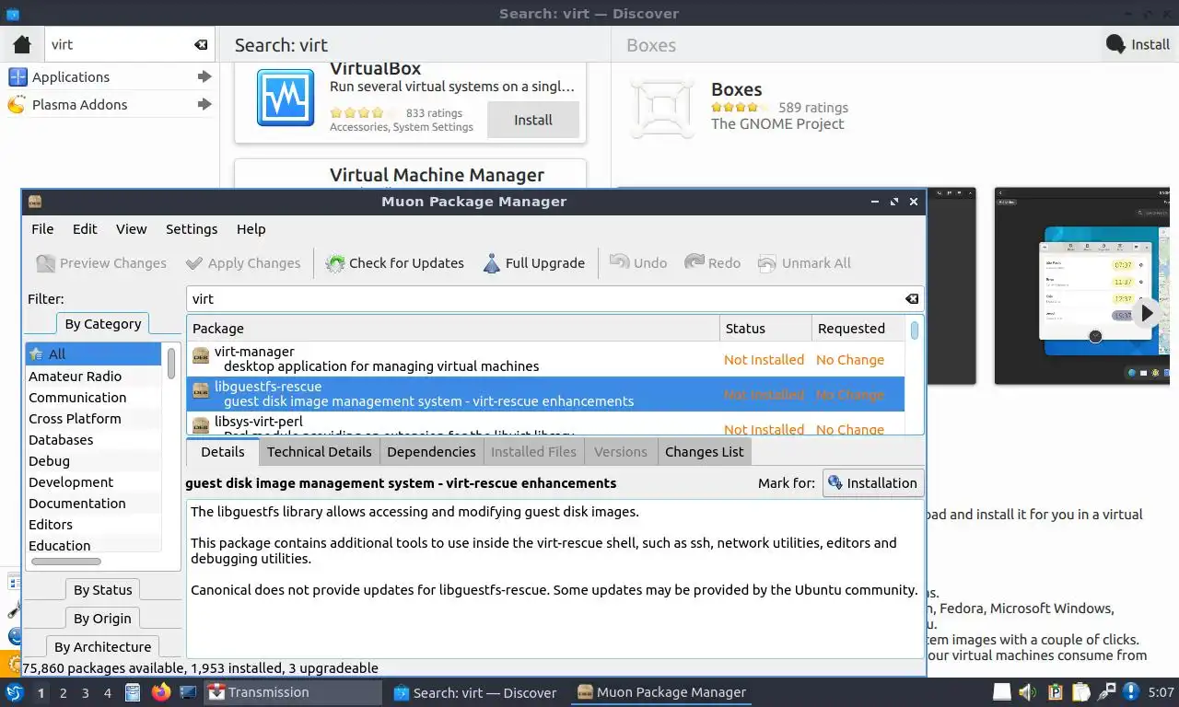Select the By Category filter tab
1179x707 pixels.
point(102,324)
